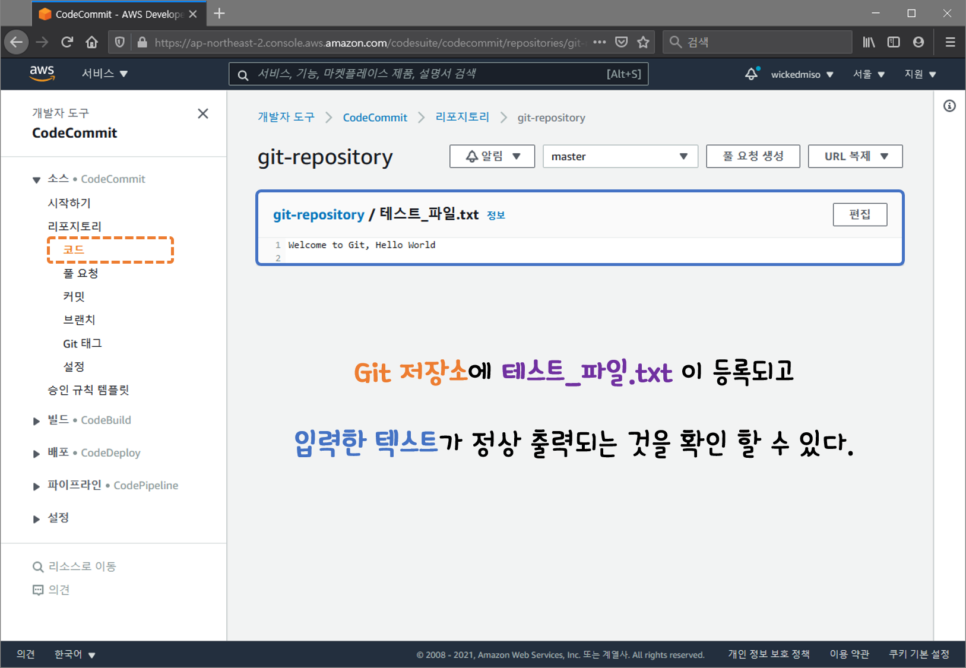This screenshot has height=668, width=966.
Task: Open a new browser tab
Action: pyautogui.click(x=219, y=14)
